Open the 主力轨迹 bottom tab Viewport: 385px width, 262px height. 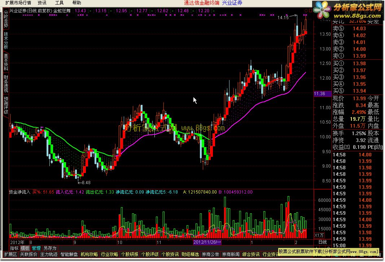[49, 254]
